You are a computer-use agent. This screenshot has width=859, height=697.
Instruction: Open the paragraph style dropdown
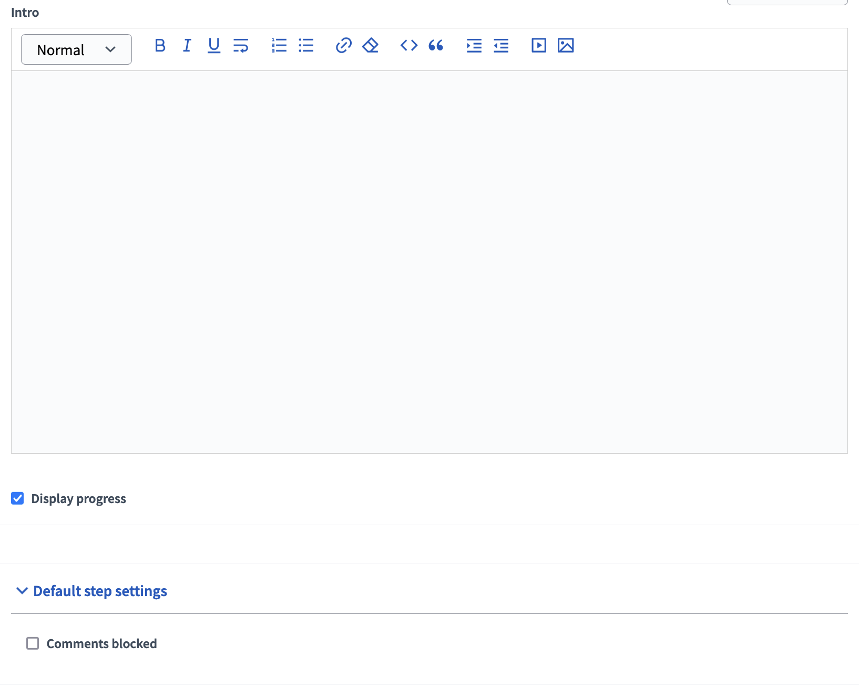pos(76,49)
